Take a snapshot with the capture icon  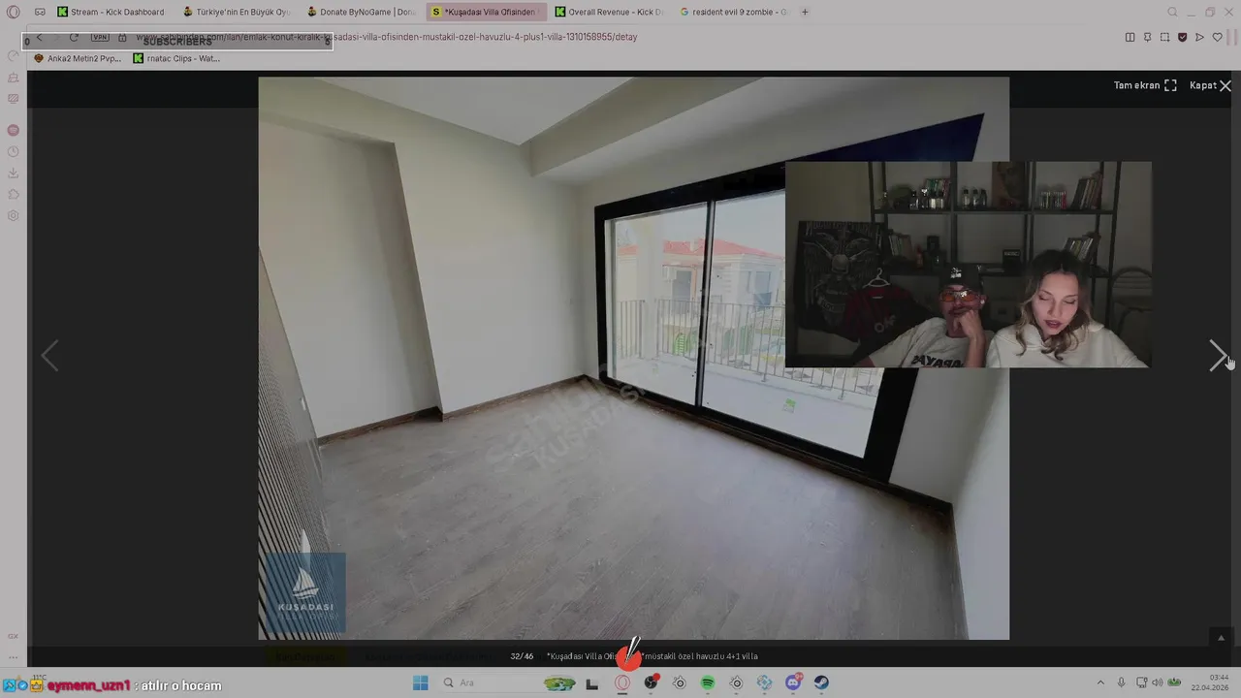[x=1164, y=37]
